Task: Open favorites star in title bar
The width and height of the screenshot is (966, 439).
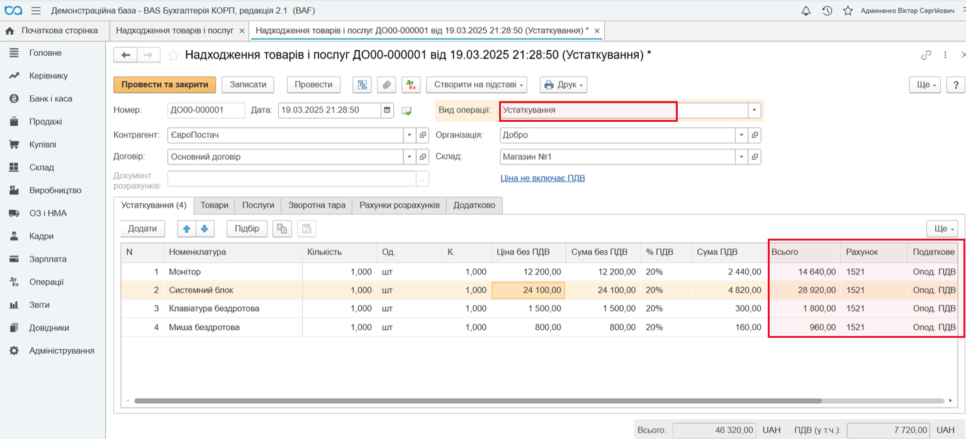Action: 848,11
